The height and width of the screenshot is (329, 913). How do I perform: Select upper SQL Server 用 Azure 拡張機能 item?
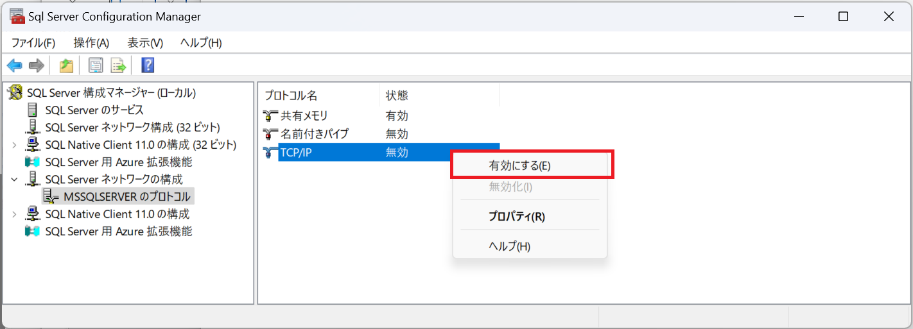click(118, 162)
